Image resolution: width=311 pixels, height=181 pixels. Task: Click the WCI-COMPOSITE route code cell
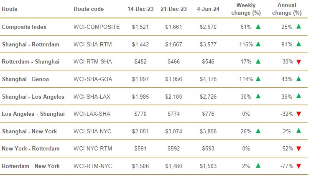click(x=97, y=27)
